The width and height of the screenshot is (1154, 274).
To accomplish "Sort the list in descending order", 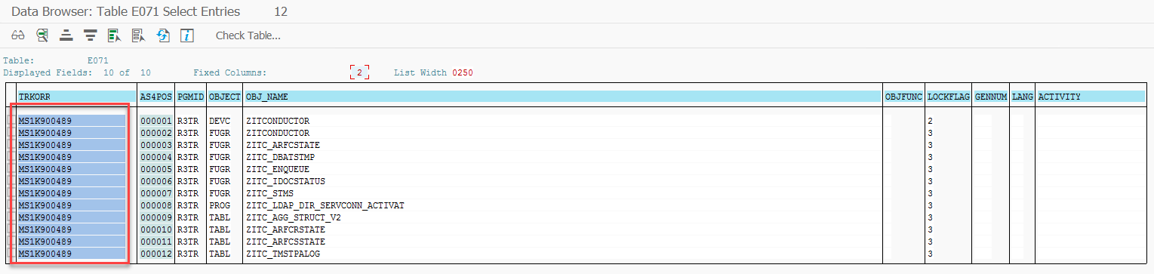I will [x=90, y=35].
